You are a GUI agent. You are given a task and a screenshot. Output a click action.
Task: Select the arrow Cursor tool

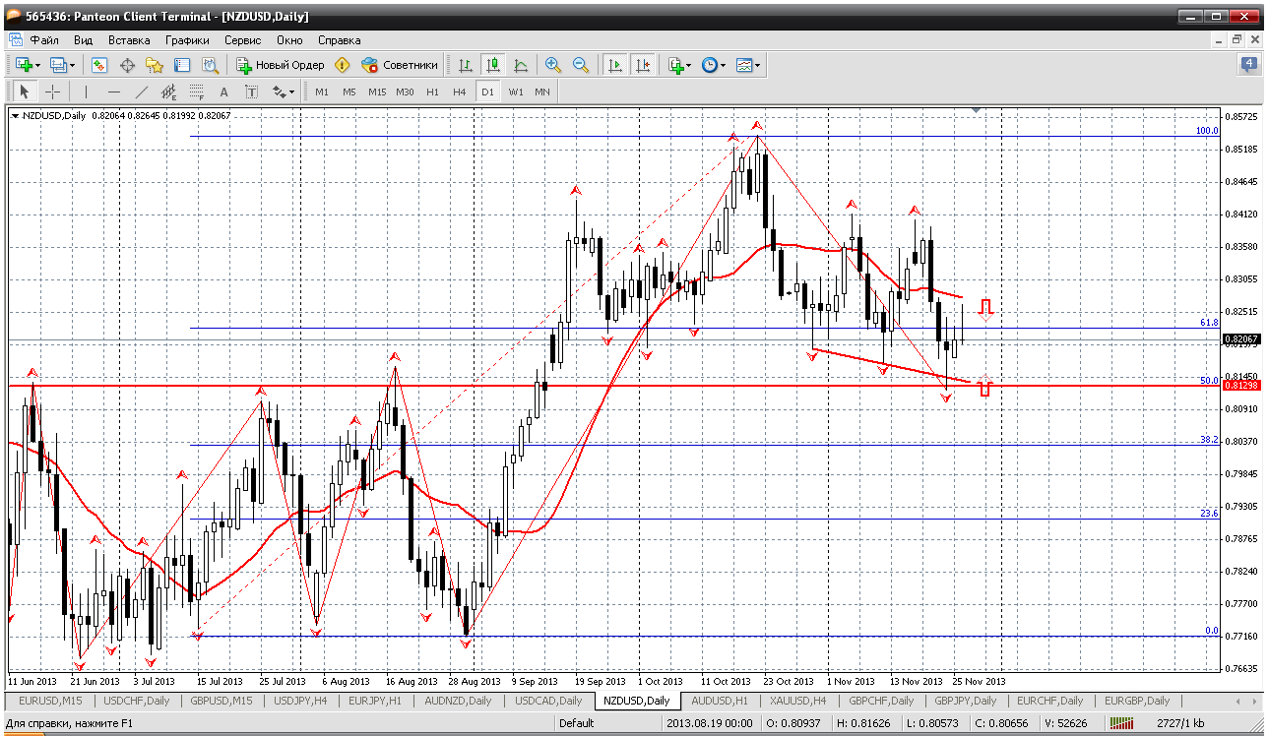tap(25, 92)
